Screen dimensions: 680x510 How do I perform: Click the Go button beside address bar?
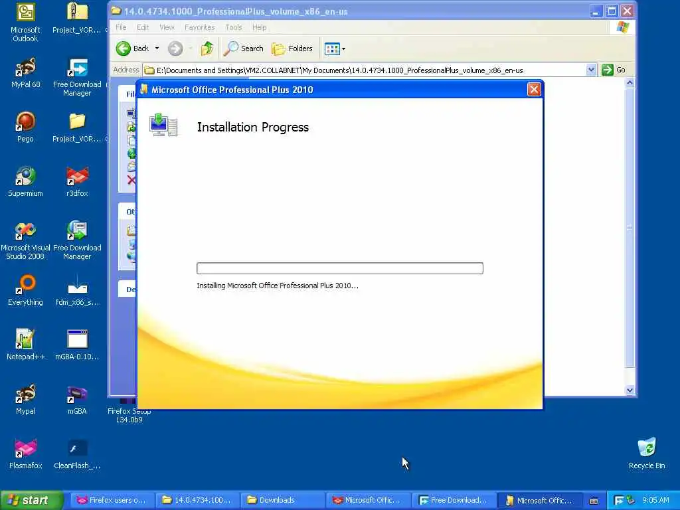614,70
